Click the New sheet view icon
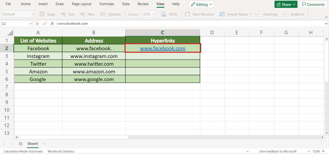Viewport: 329px width, 154px height. pyautogui.click(x=83, y=14)
